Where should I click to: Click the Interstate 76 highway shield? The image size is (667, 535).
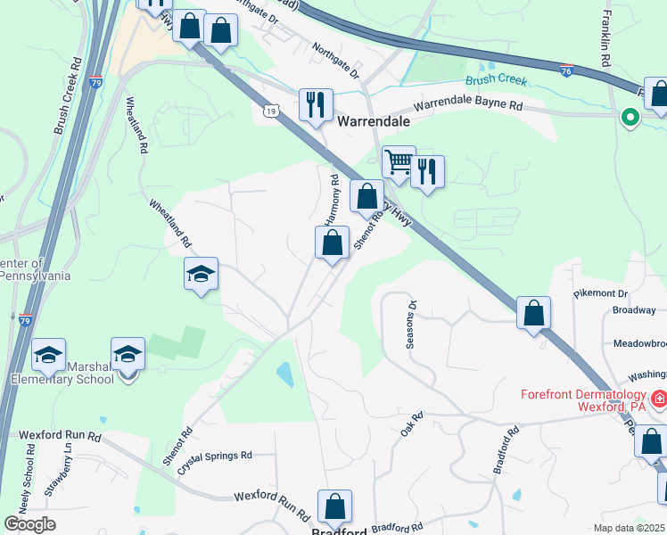(566, 70)
